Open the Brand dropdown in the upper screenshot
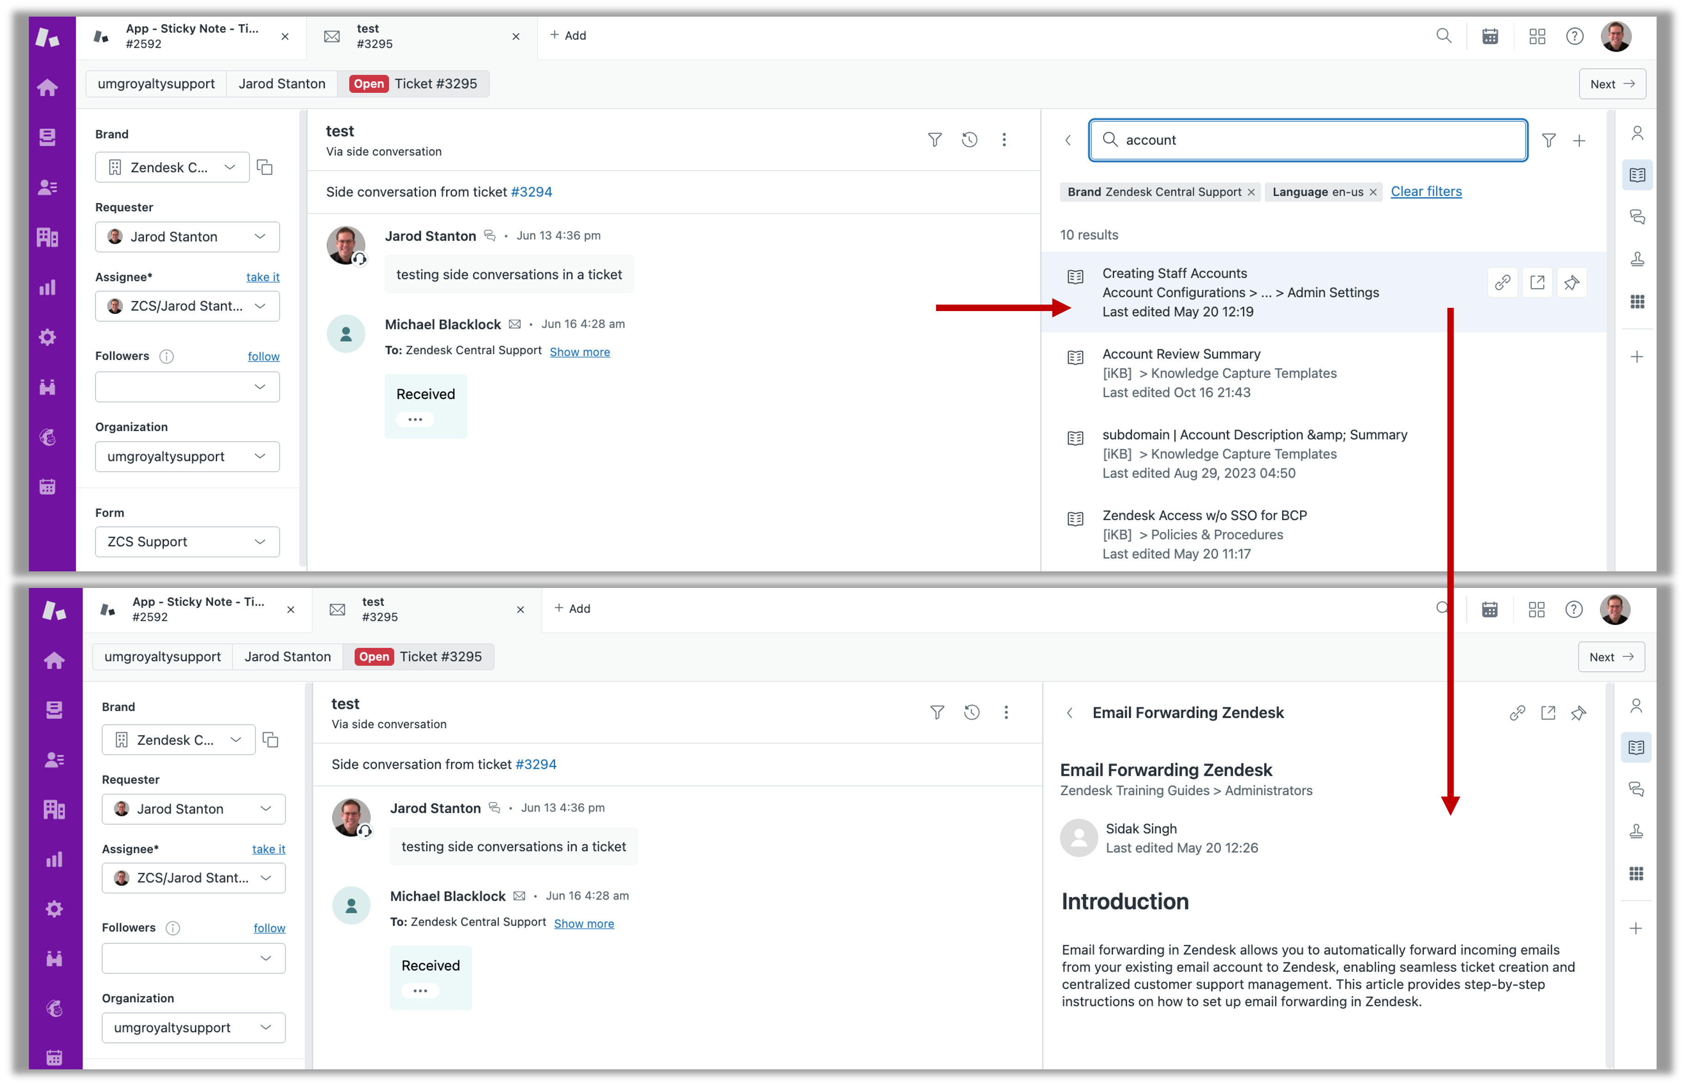This screenshot has height=1085, width=1685. pos(172,167)
